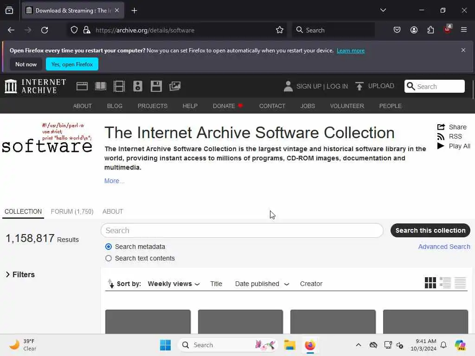Open the CONTACT nav item

pyautogui.click(x=272, y=106)
